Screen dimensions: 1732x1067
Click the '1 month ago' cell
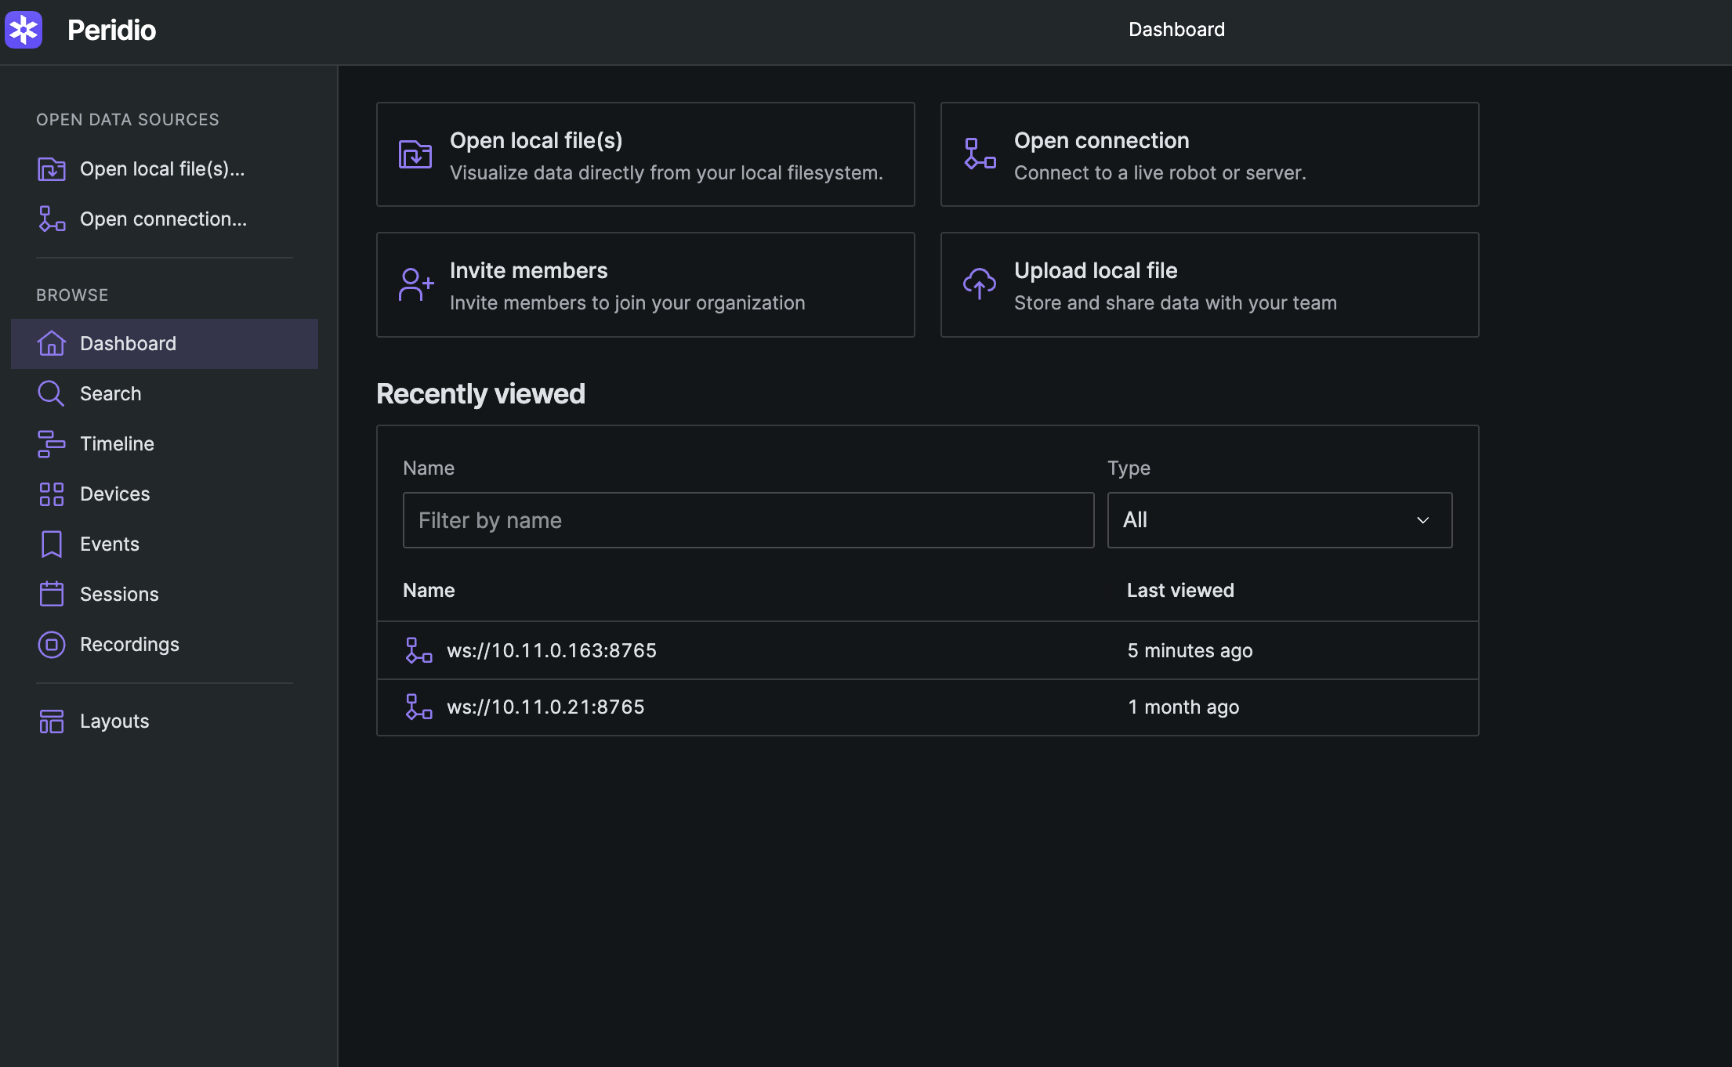(1183, 707)
